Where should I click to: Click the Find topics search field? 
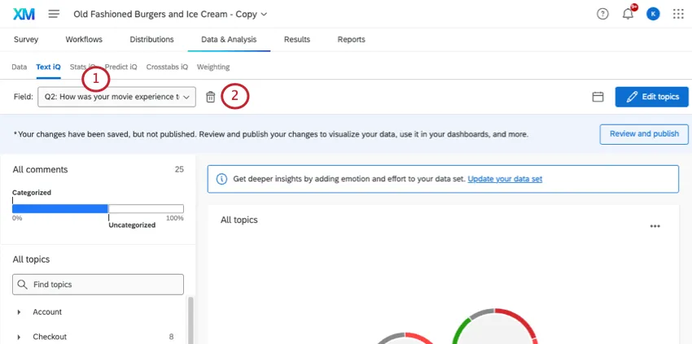click(98, 285)
